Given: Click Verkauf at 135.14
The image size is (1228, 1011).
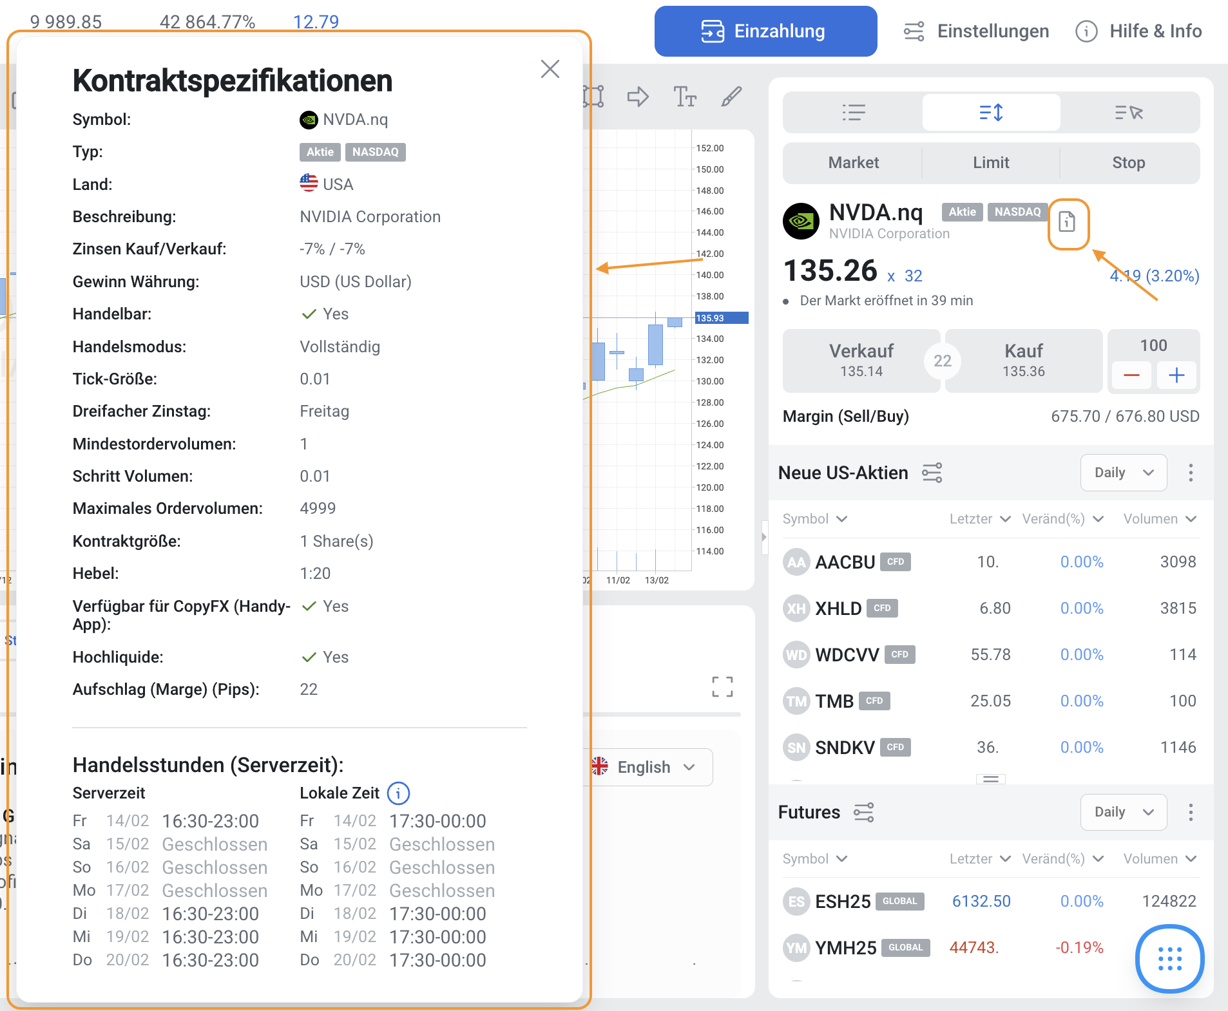Looking at the screenshot, I should pos(861,361).
